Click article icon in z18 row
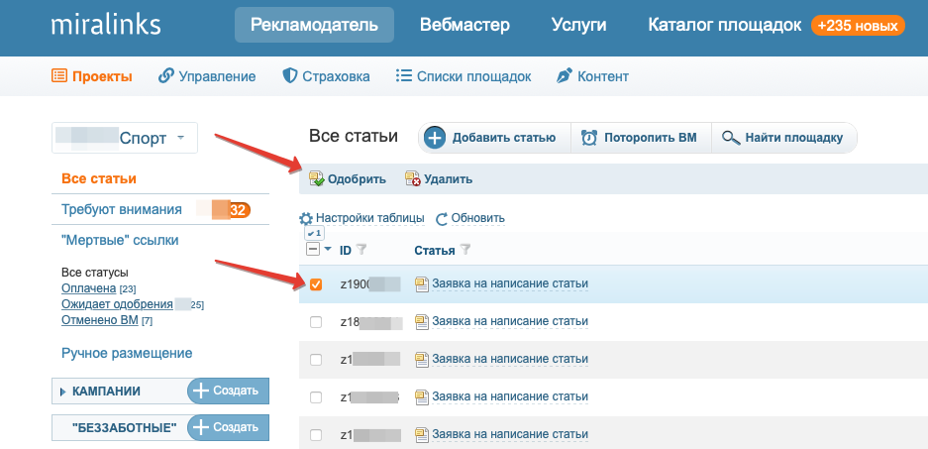This screenshot has height=449, width=928. click(421, 322)
